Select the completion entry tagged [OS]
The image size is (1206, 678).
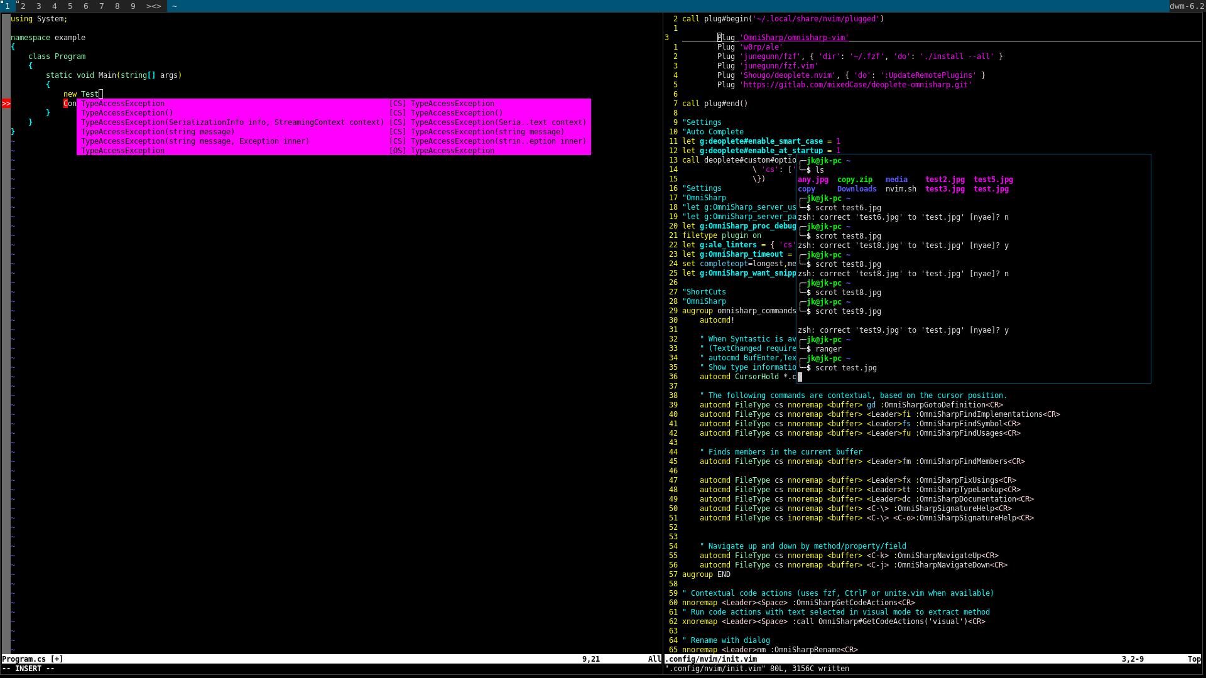point(334,151)
